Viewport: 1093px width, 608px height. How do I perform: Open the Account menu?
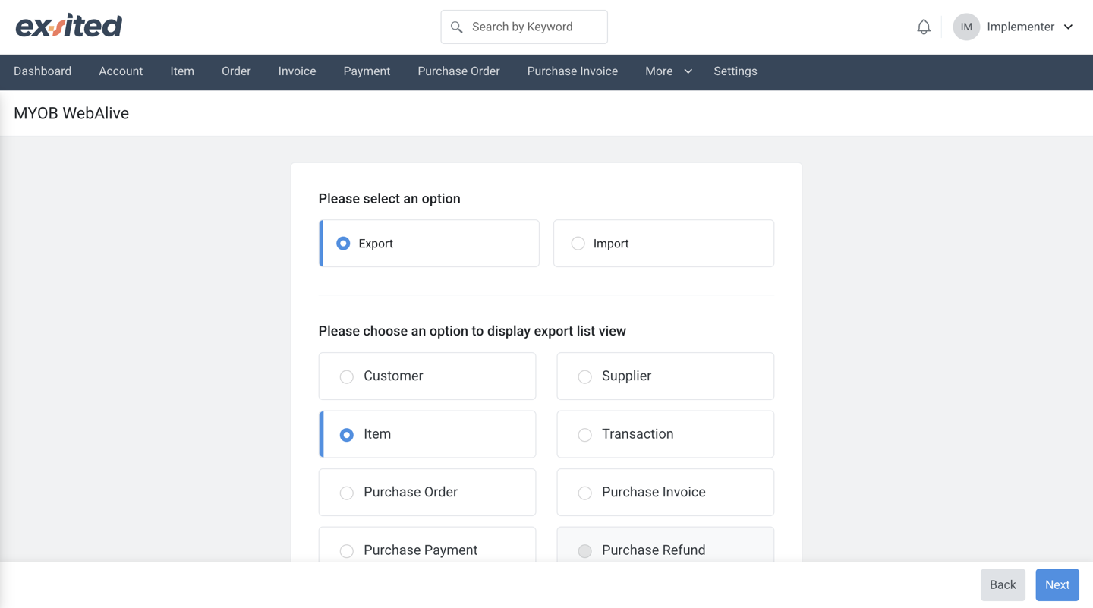point(121,71)
